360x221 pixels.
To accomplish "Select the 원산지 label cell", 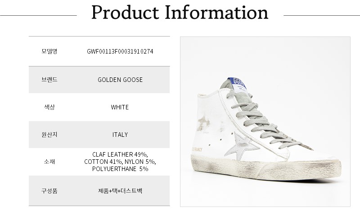I will click(49, 135).
